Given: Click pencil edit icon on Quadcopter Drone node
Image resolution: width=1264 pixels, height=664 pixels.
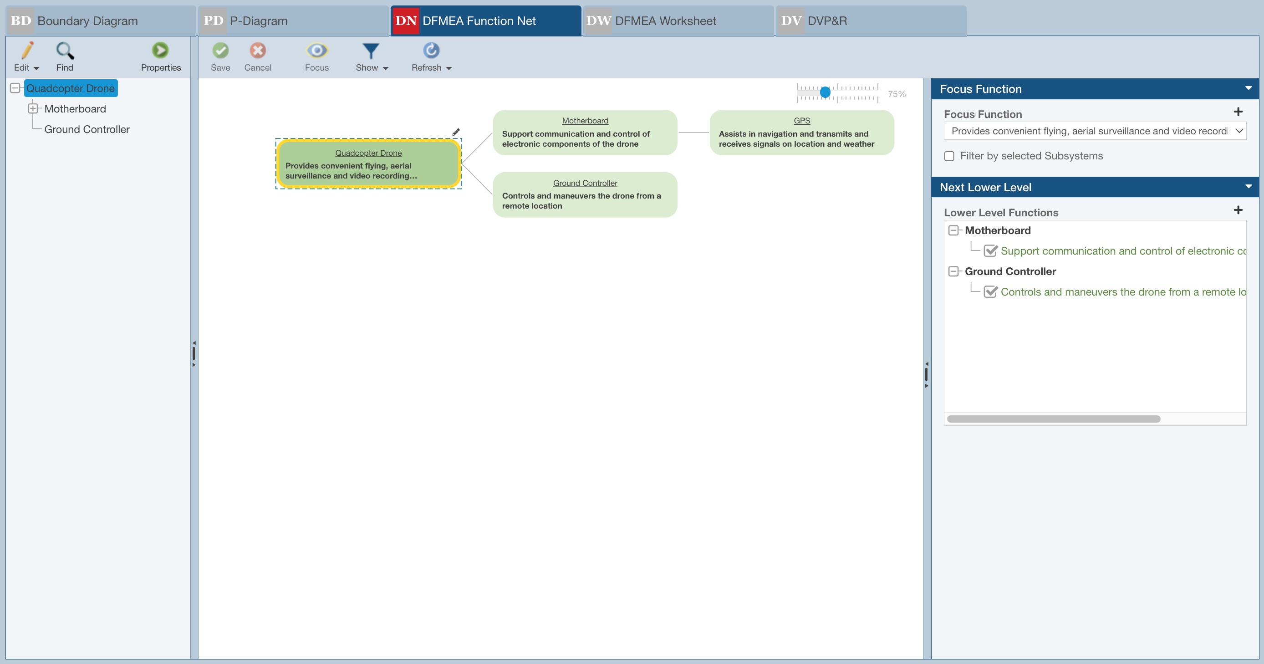Looking at the screenshot, I should pos(456,132).
